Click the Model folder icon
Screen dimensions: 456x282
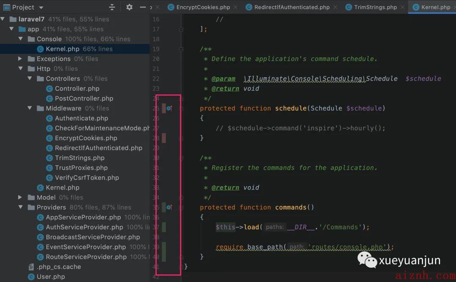pos(31,198)
